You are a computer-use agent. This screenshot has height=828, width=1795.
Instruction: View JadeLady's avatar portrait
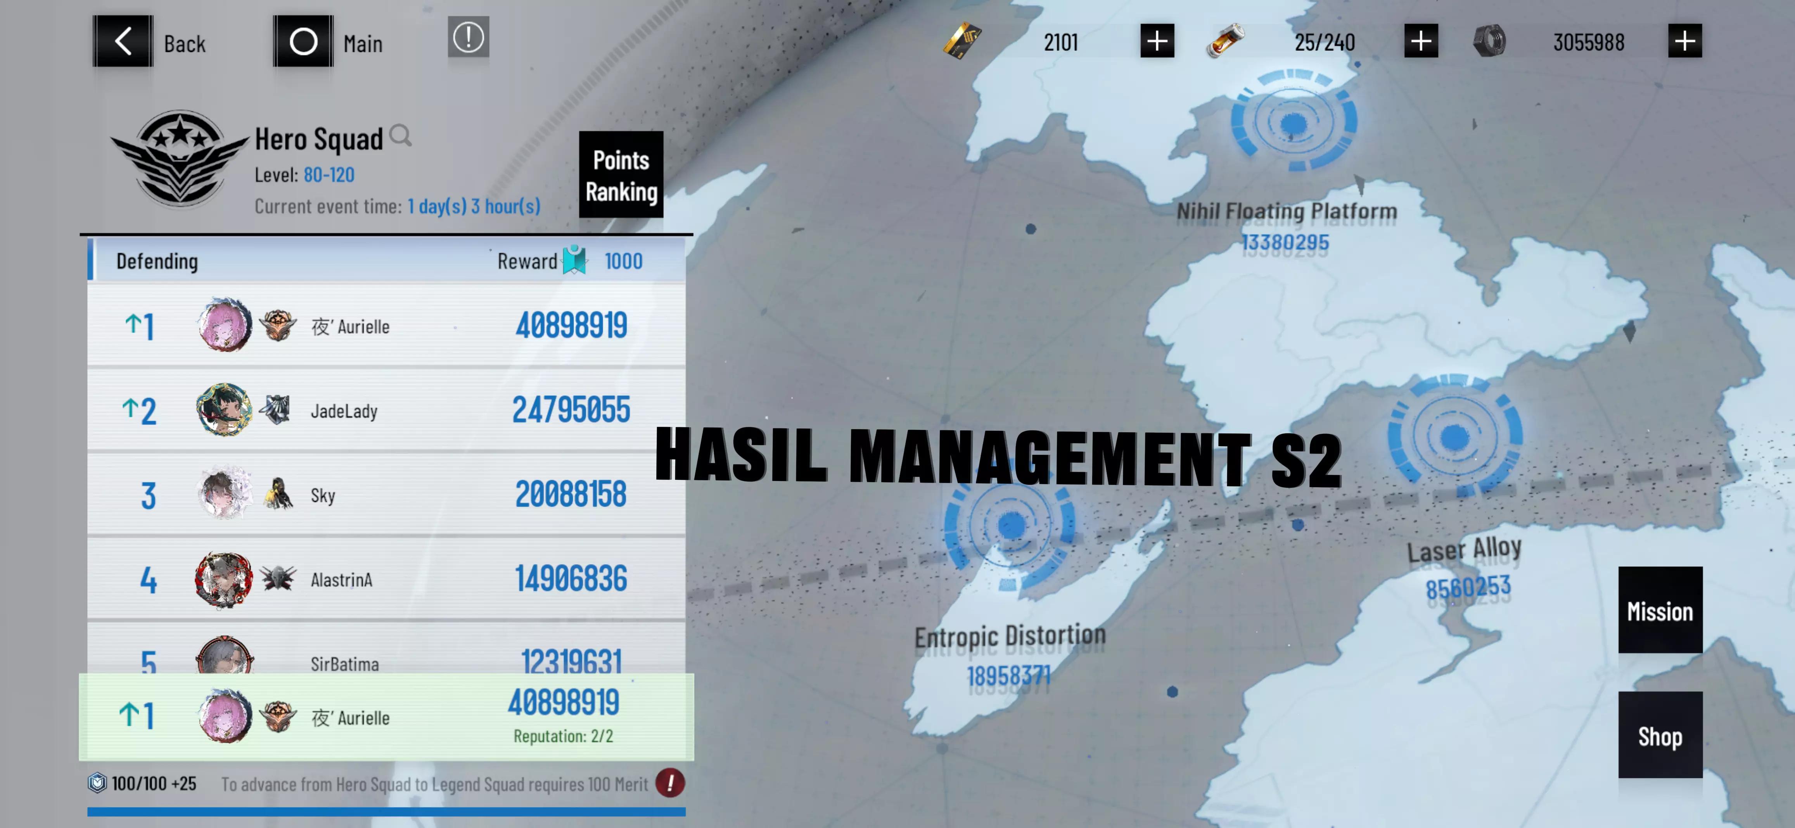pos(224,409)
